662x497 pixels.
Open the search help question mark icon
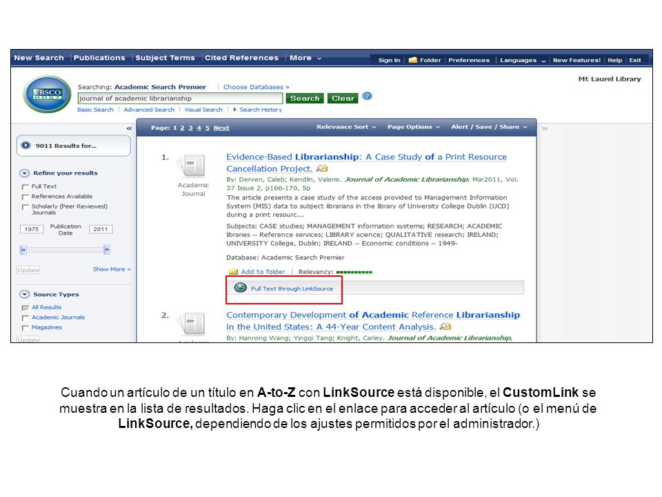click(x=368, y=97)
